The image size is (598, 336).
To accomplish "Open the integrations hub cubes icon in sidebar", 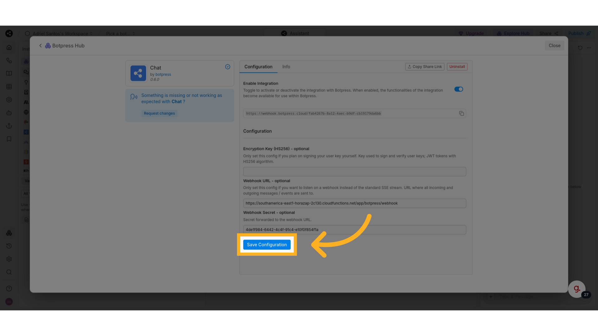I will 9,233.
